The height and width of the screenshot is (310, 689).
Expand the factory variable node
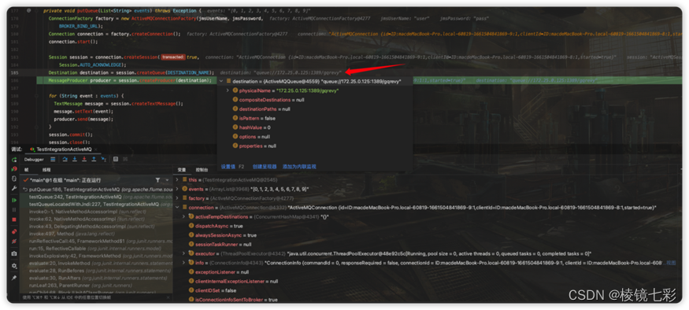coord(177,198)
